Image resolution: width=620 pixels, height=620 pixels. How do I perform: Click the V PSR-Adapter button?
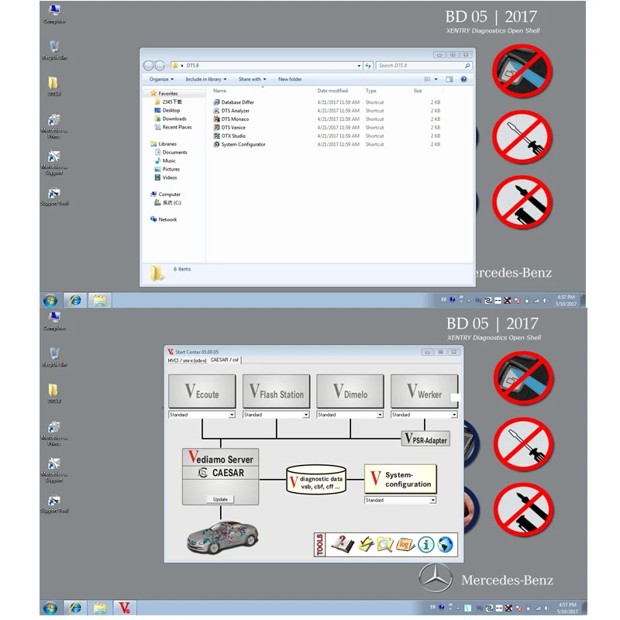[425, 439]
